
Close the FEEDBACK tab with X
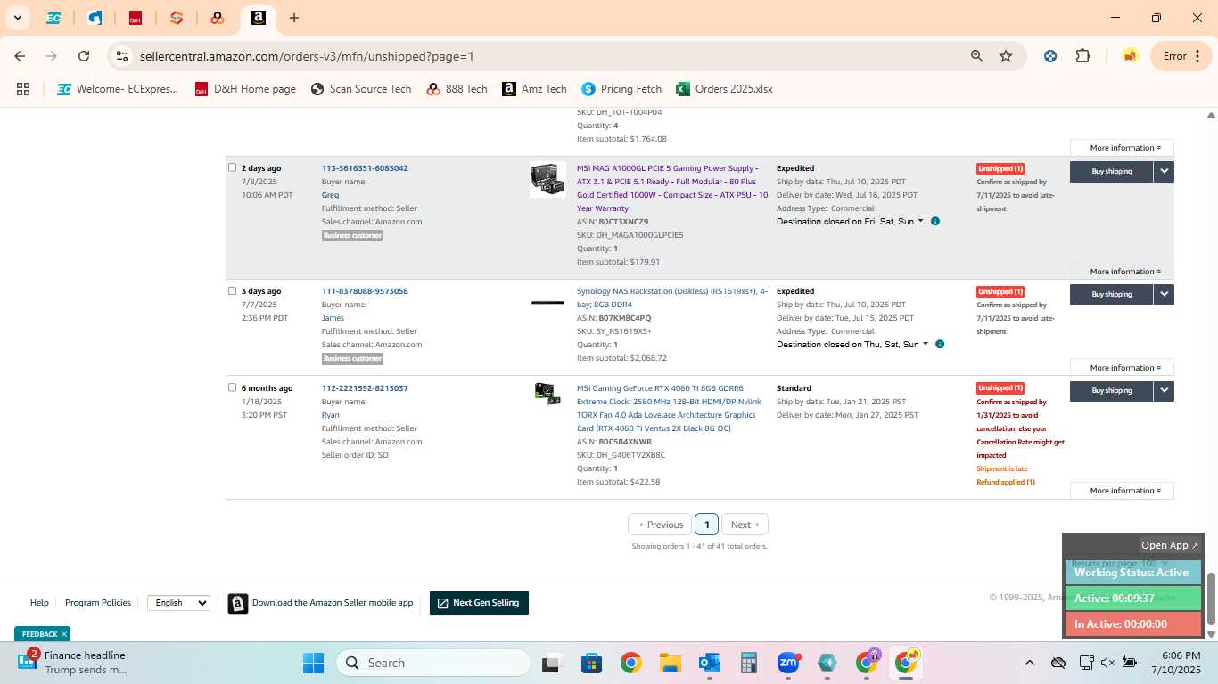64,634
